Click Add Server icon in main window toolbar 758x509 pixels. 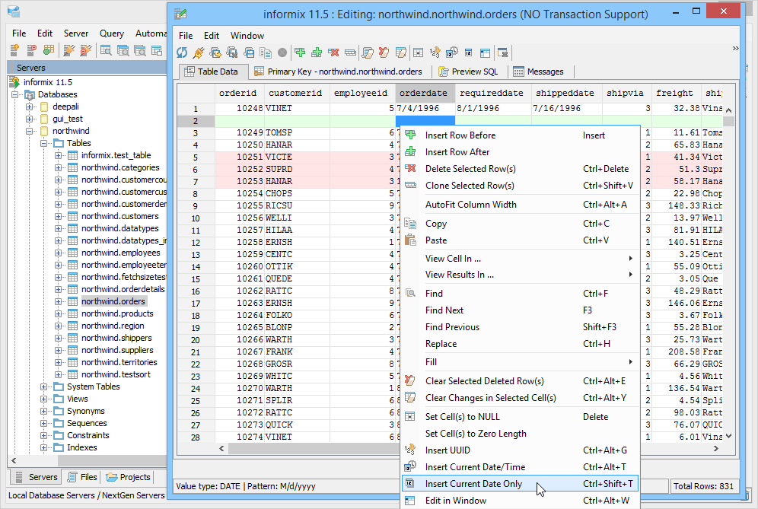tap(14, 50)
